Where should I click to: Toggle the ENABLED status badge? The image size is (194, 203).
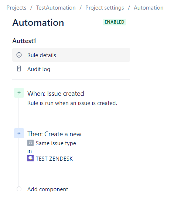pyautogui.click(x=114, y=22)
